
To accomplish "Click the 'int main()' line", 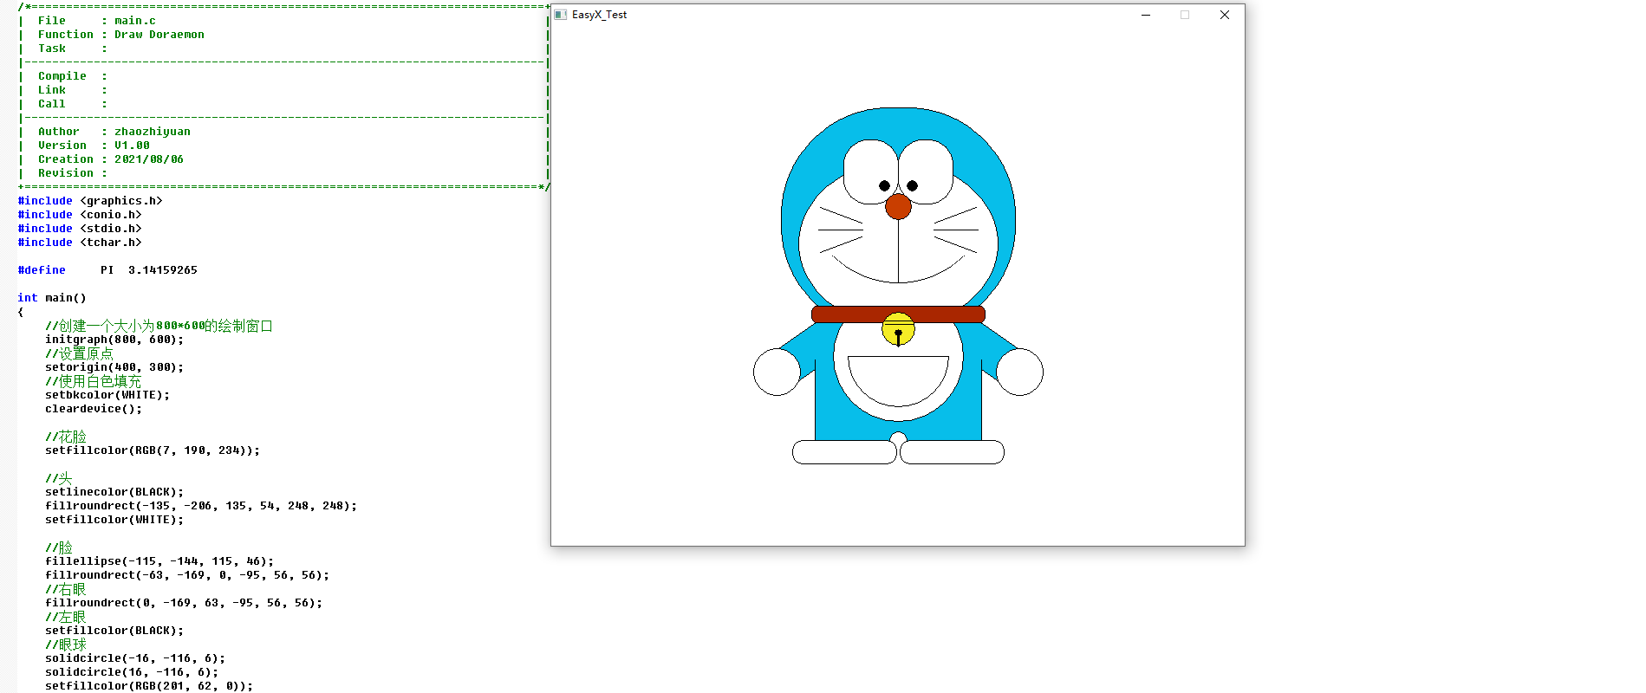I will click(52, 298).
